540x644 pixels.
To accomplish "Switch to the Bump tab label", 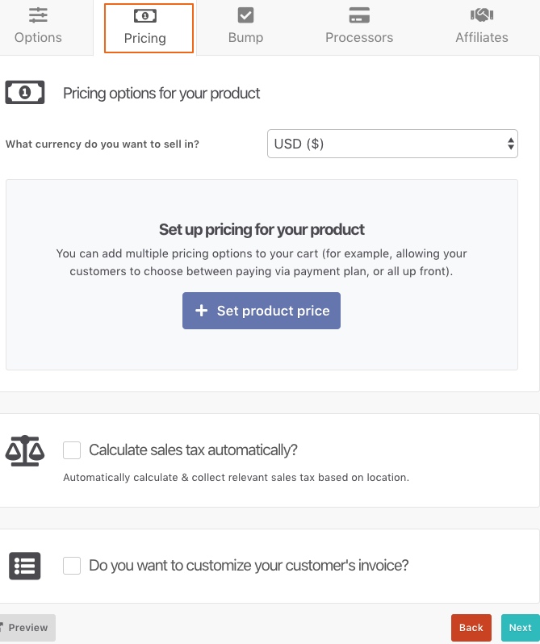I will pyautogui.click(x=245, y=37).
